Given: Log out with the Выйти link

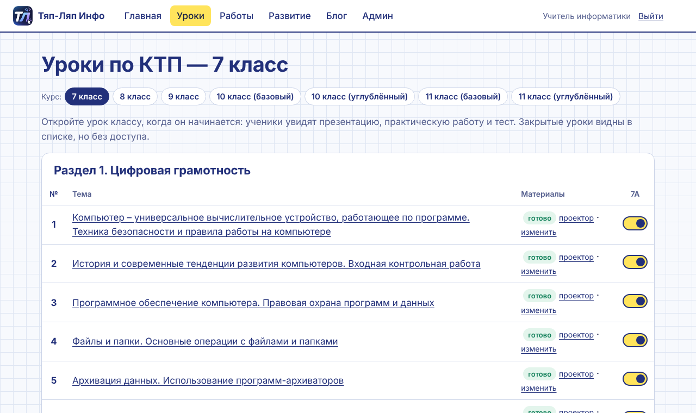Looking at the screenshot, I should point(651,16).
